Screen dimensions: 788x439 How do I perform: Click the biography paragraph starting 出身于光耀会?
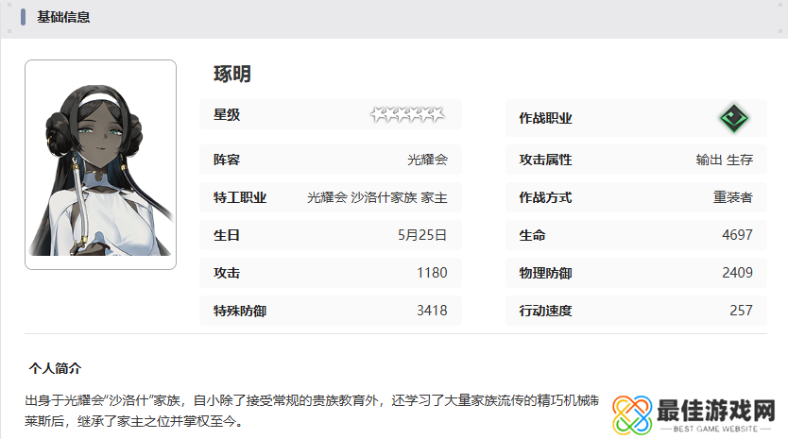click(312, 410)
